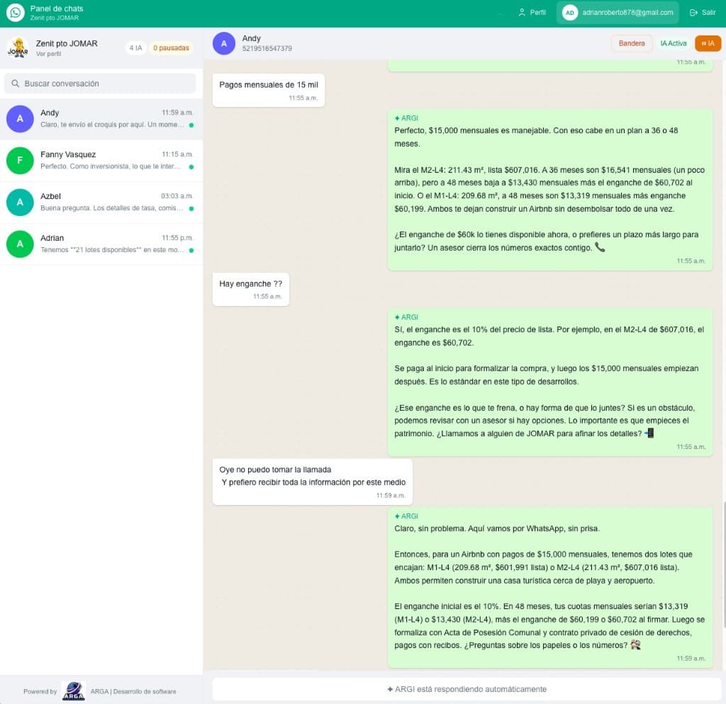Click the Perfil label in header
The height and width of the screenshot is (704, 726).
click(537, 13)
